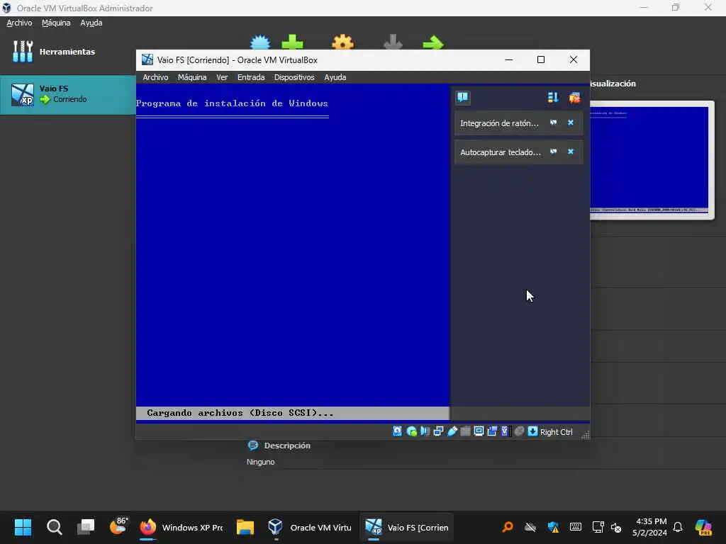The width and height of the screenshot is (726, 544).
Task: Click the display indicator in VM status bar
Action: (x=479, y=431)
